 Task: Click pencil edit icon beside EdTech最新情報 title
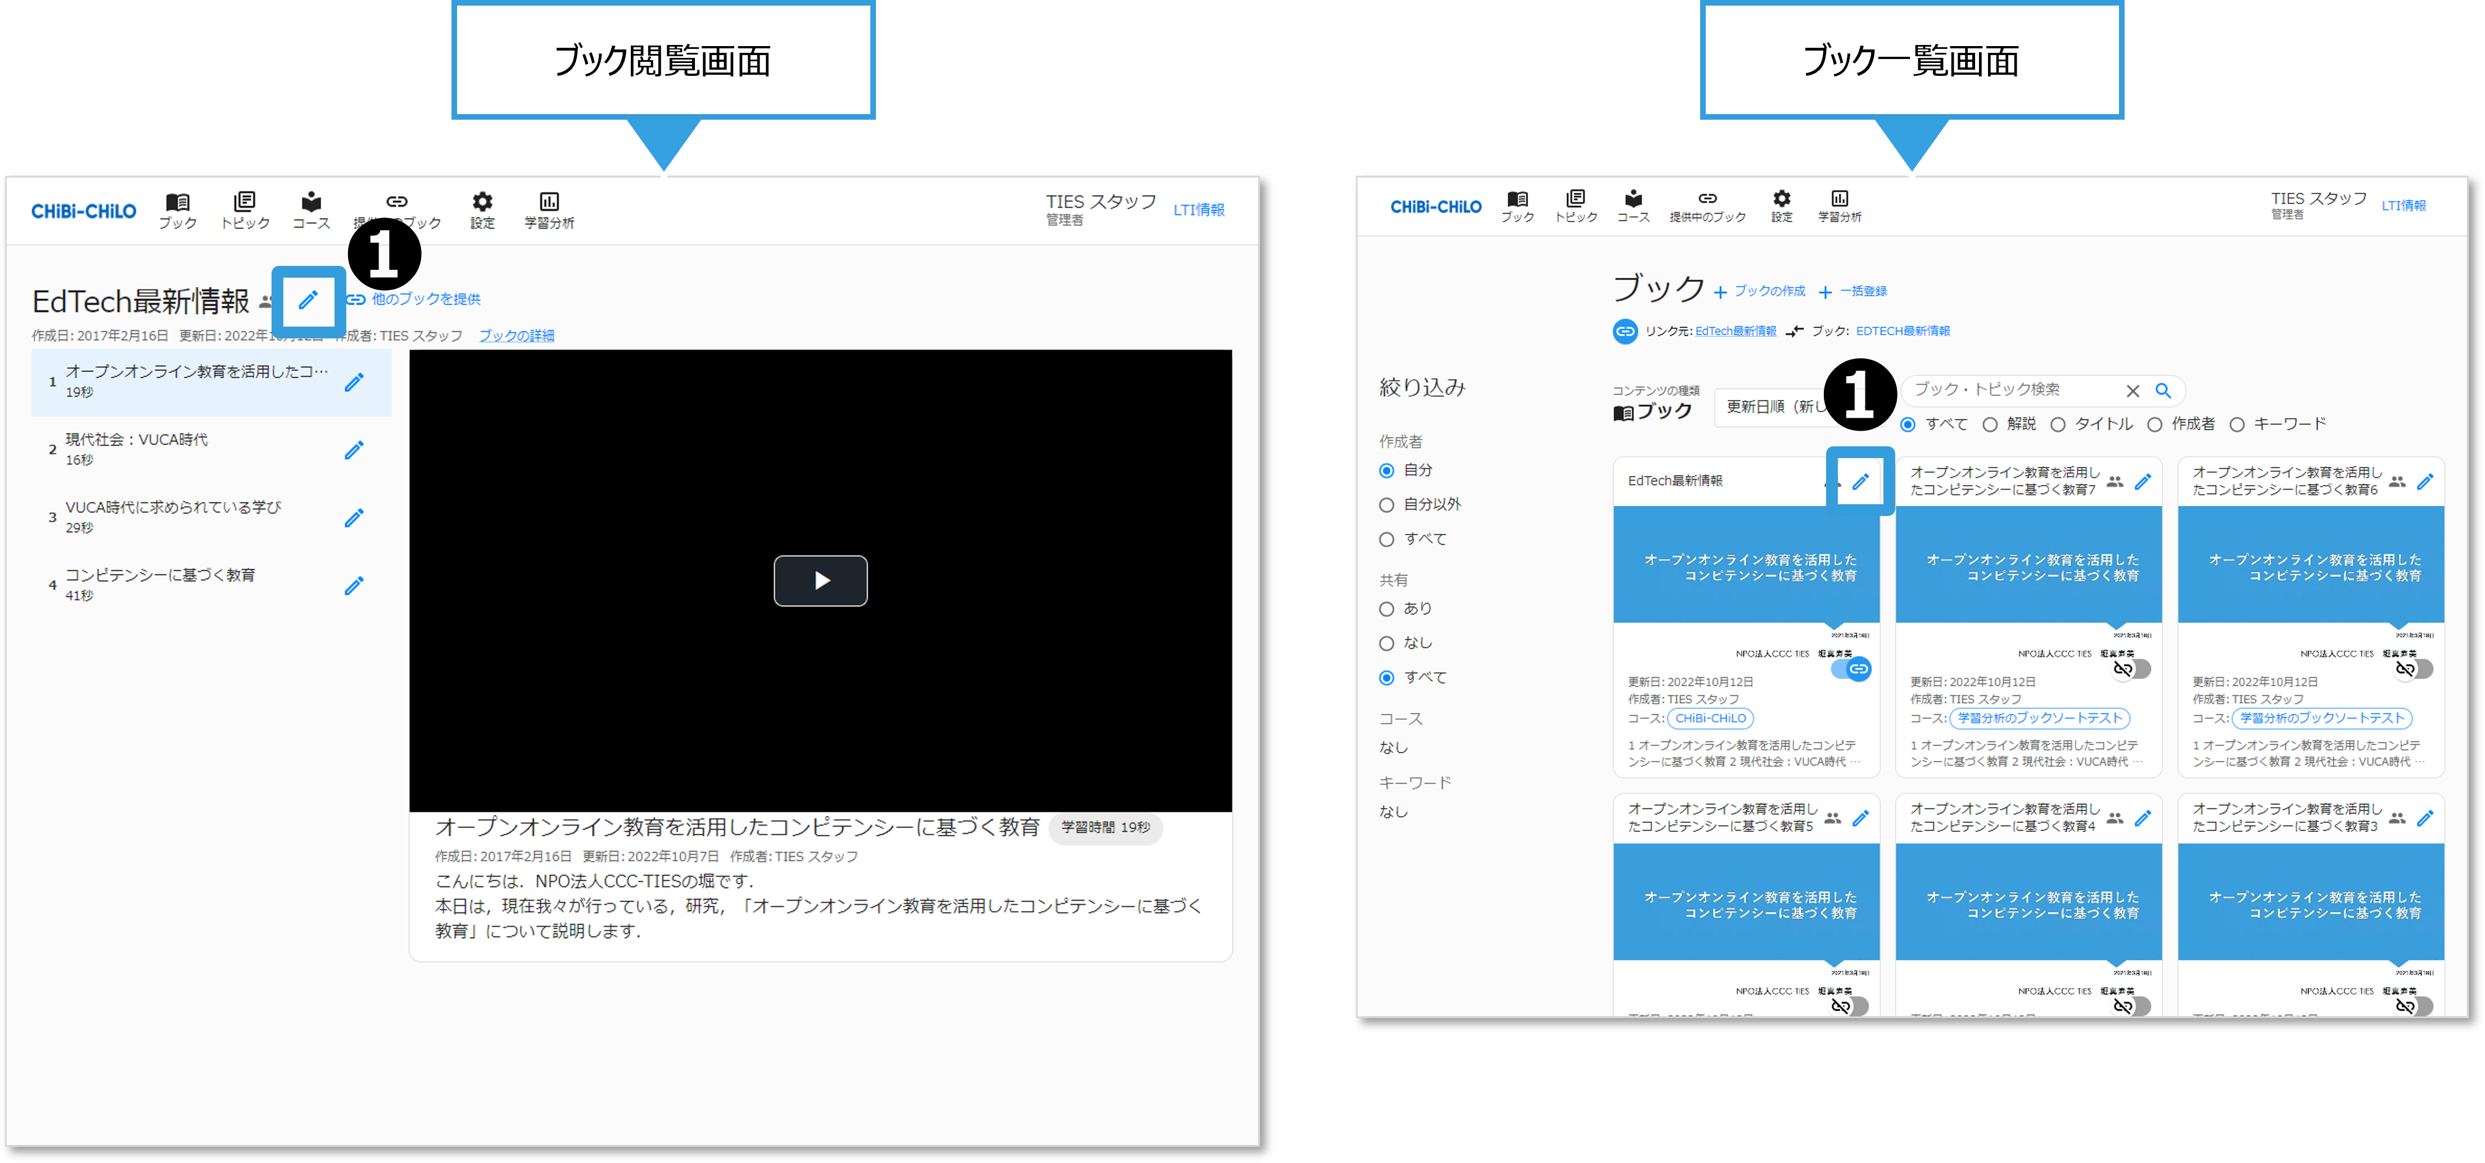point(308,300)
